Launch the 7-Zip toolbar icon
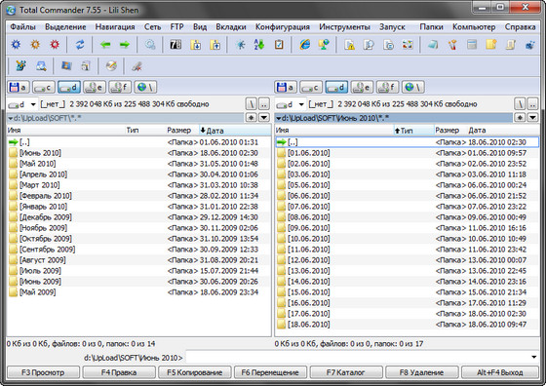 pos(175,45)
